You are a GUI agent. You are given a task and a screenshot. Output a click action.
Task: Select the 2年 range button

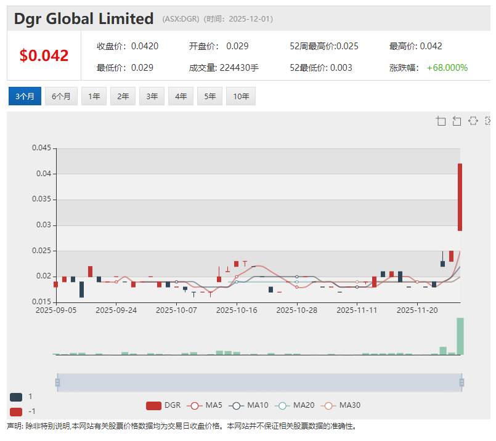tap(123, 96)
